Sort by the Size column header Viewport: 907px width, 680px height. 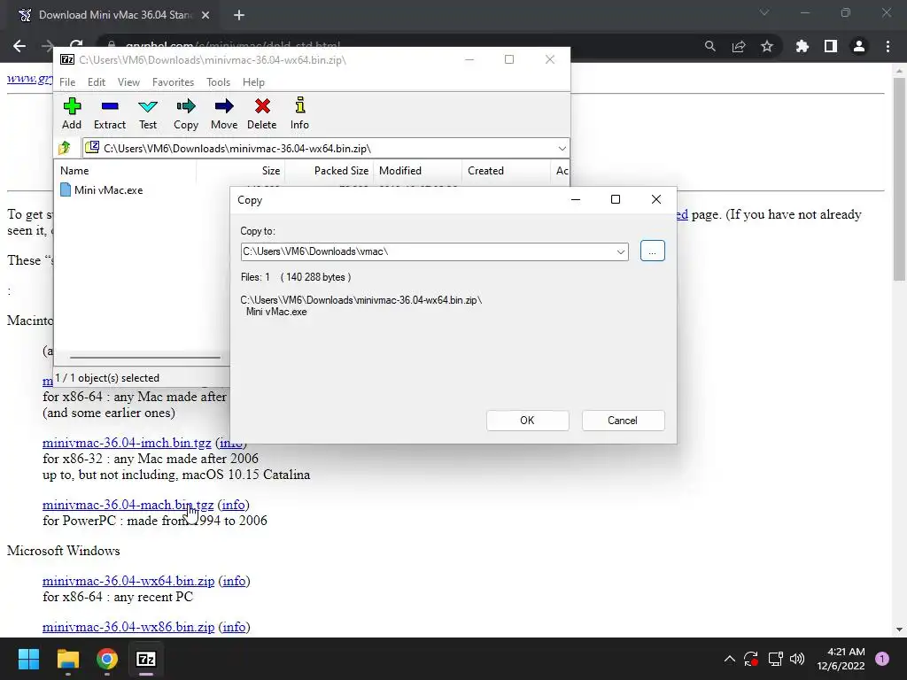point(241,171)
